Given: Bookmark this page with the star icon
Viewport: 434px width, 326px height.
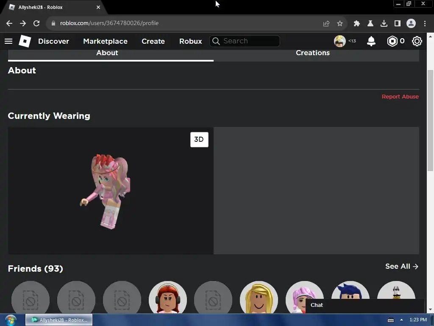Looking at the screenshot, I should (340, 24).
